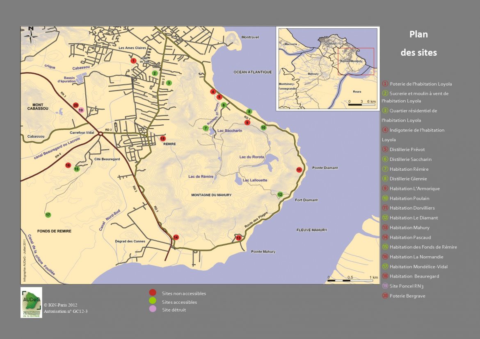Click red marker 18 beside Remire label
The image size is (480, 339).
(163, 138)
